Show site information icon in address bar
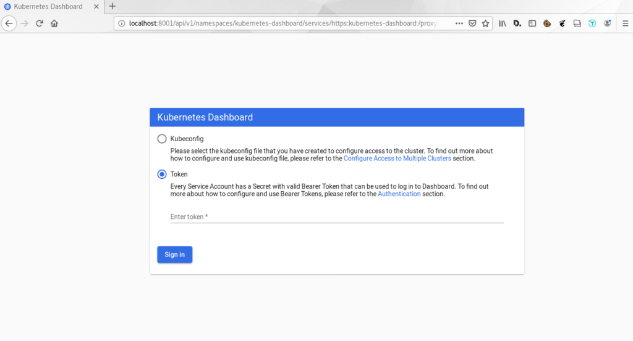The image size is (633, 341). coord(122,23)
